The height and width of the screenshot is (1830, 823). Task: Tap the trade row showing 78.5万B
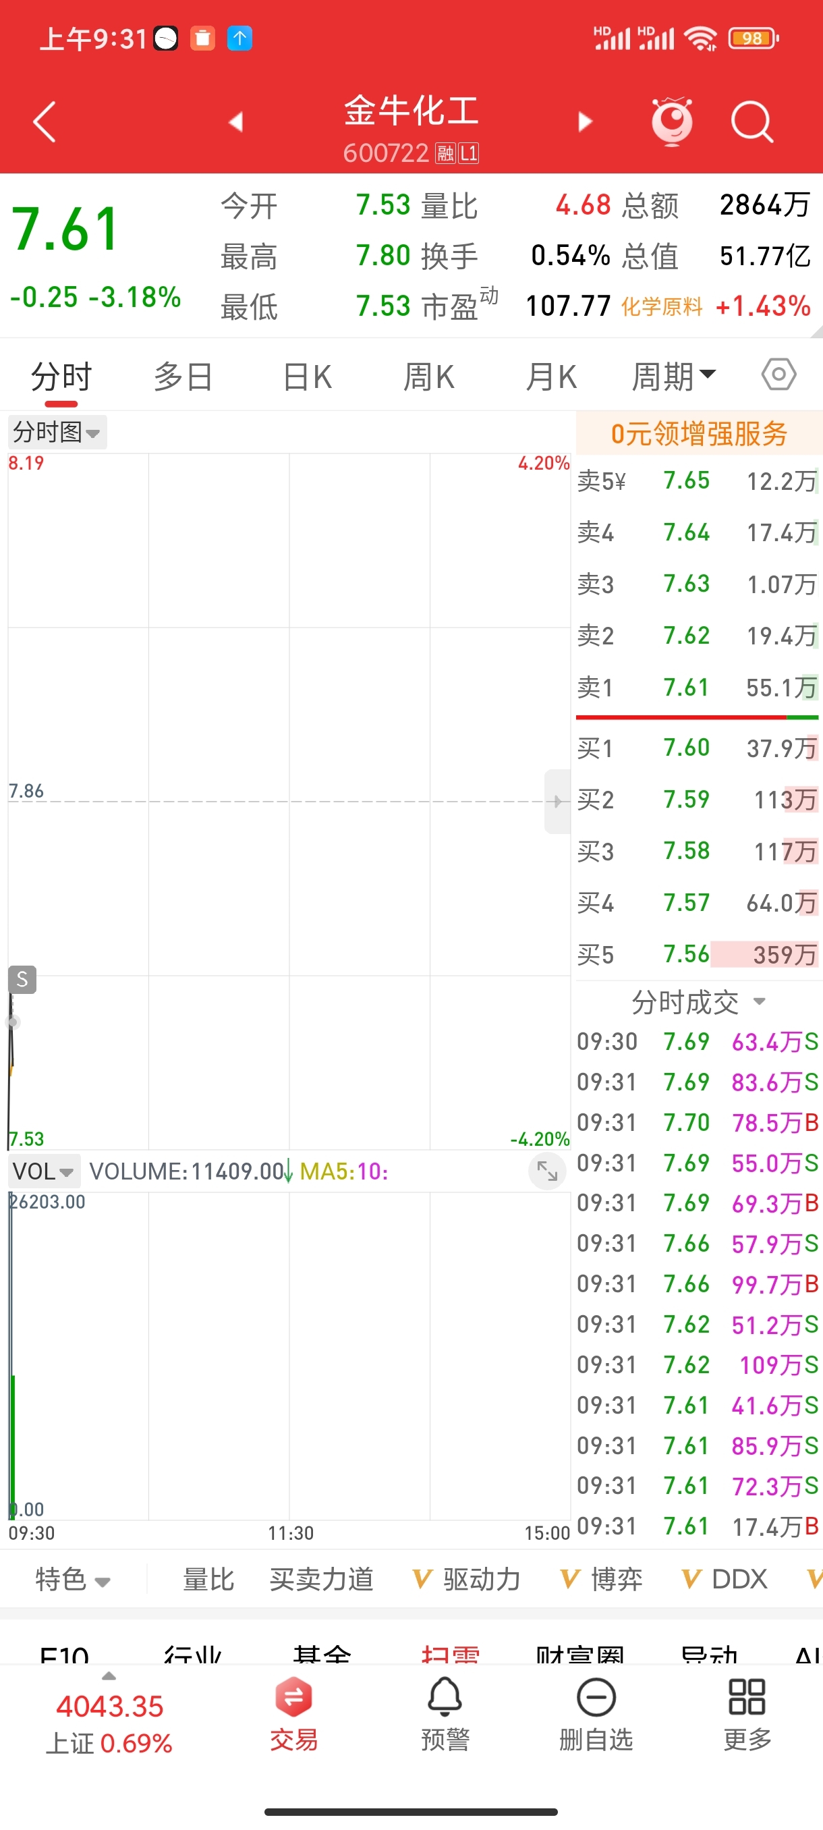point(698,1122)
